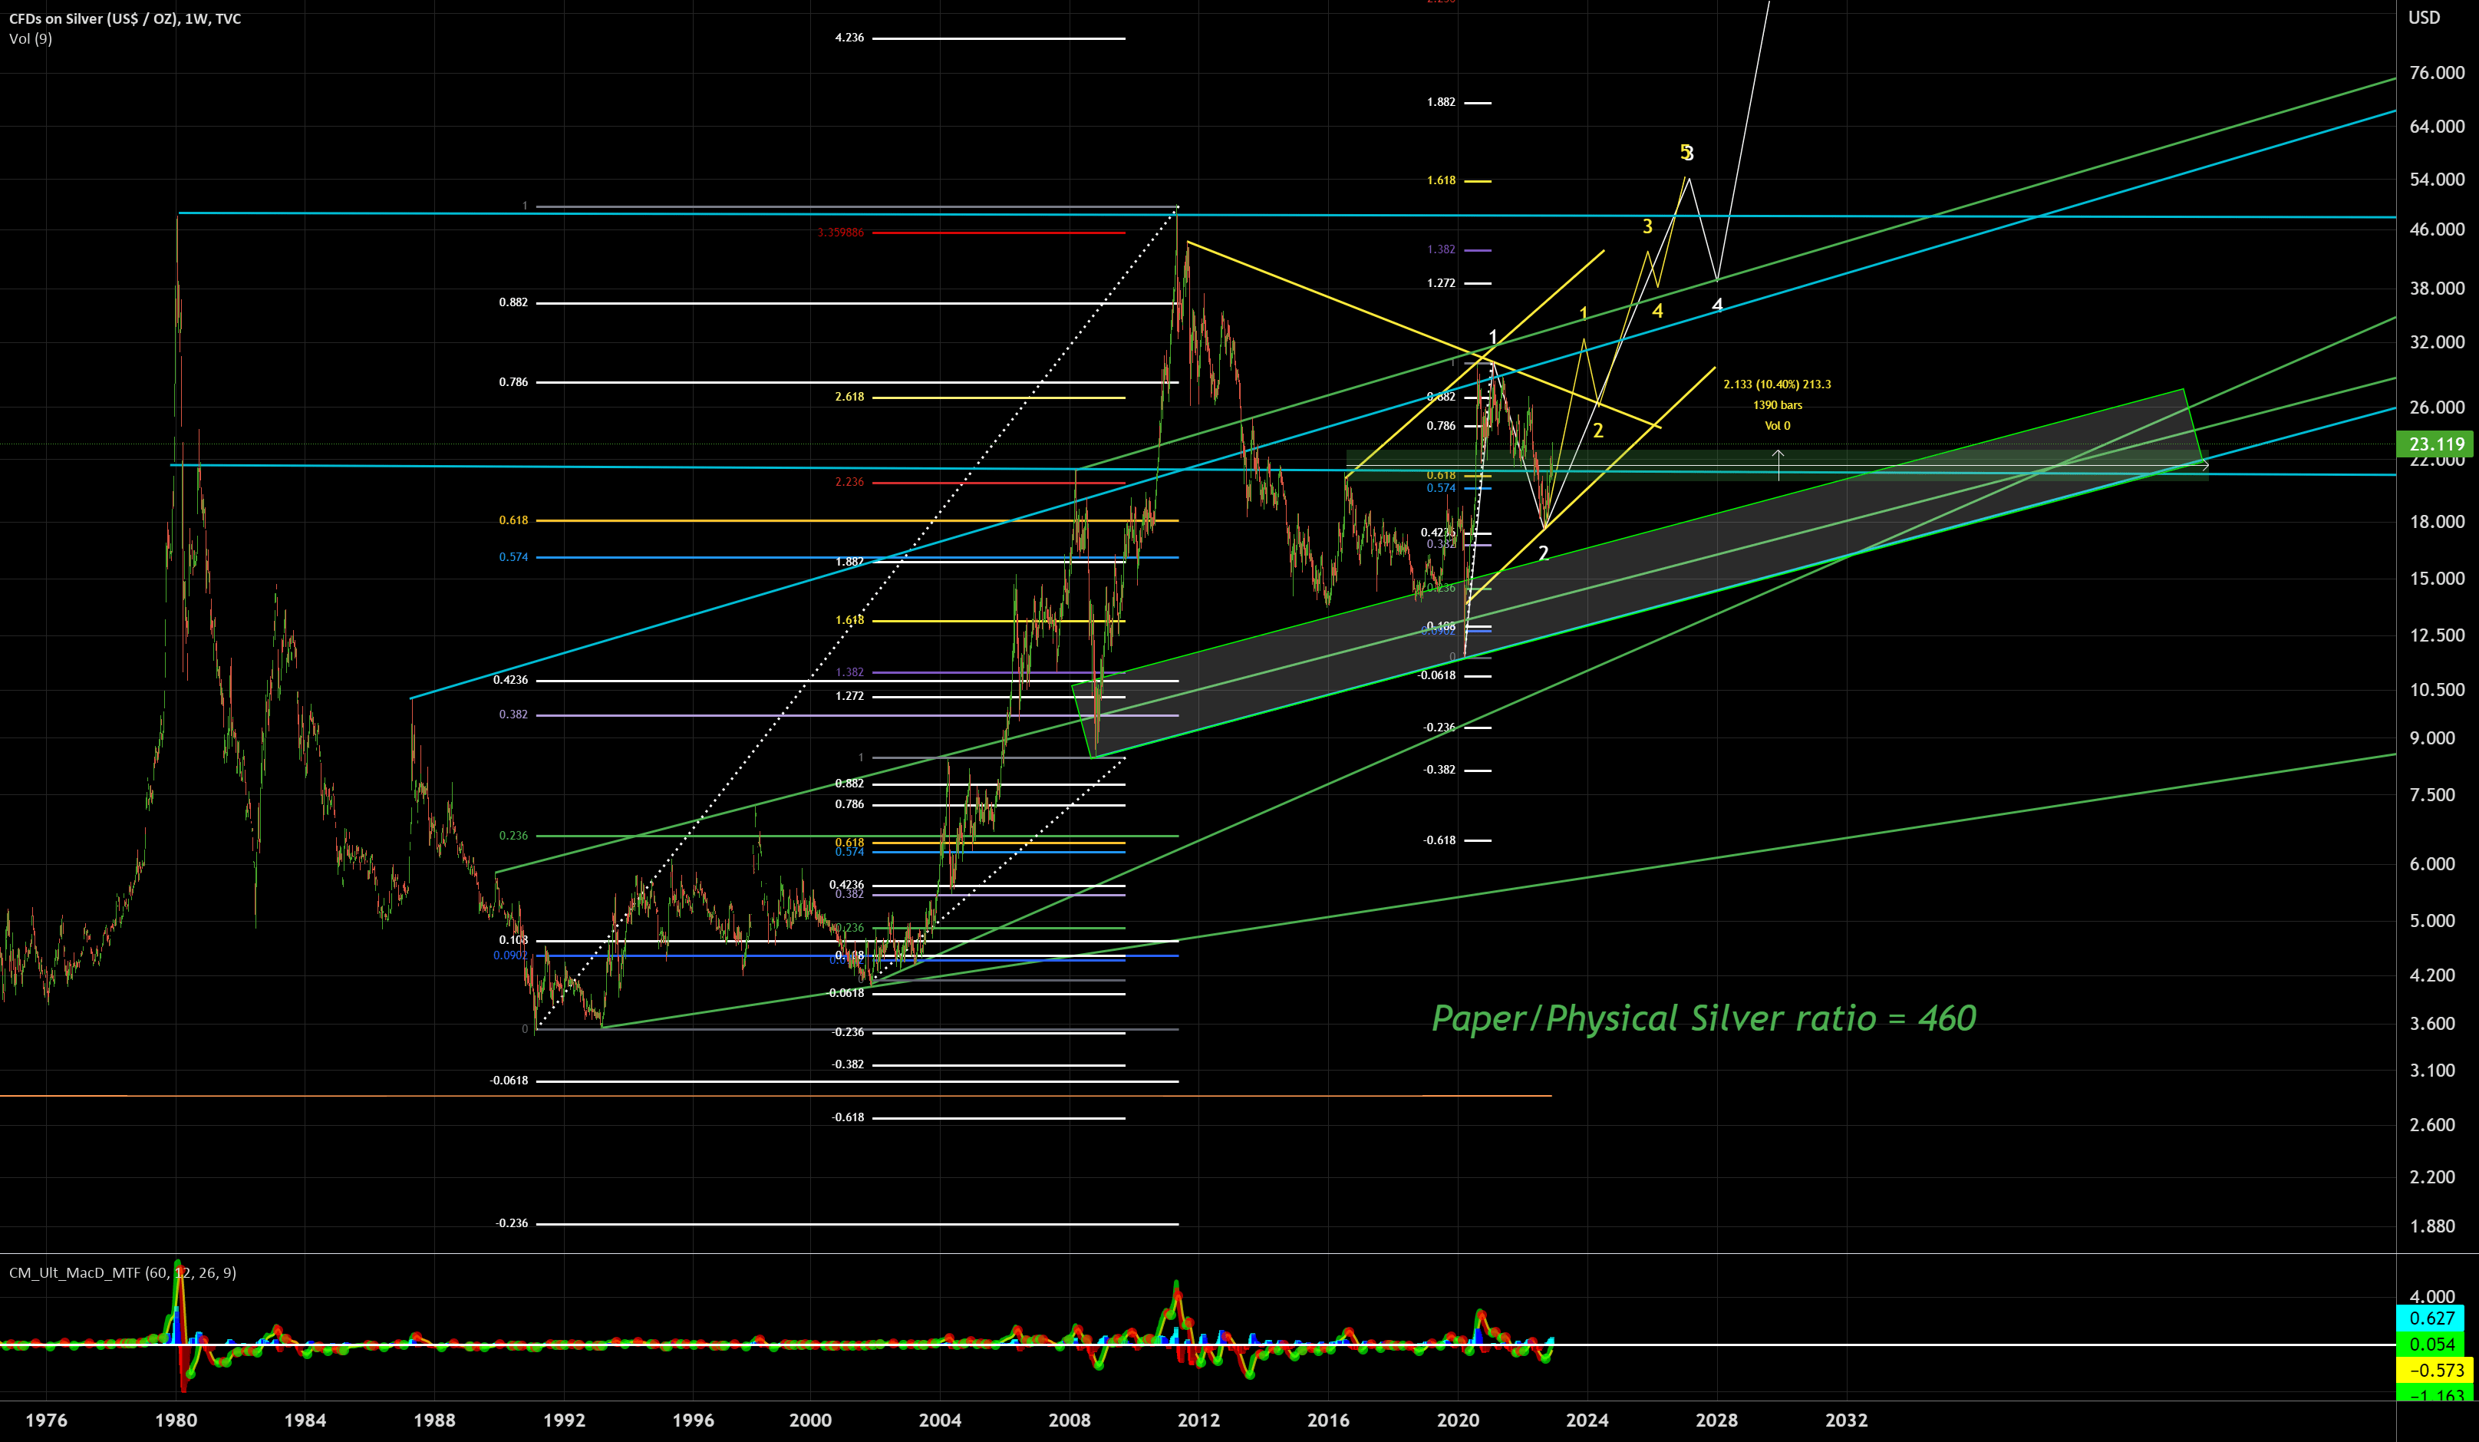Click the 1980 year on time axis

pyautogui.click(x=176, y=1421)
